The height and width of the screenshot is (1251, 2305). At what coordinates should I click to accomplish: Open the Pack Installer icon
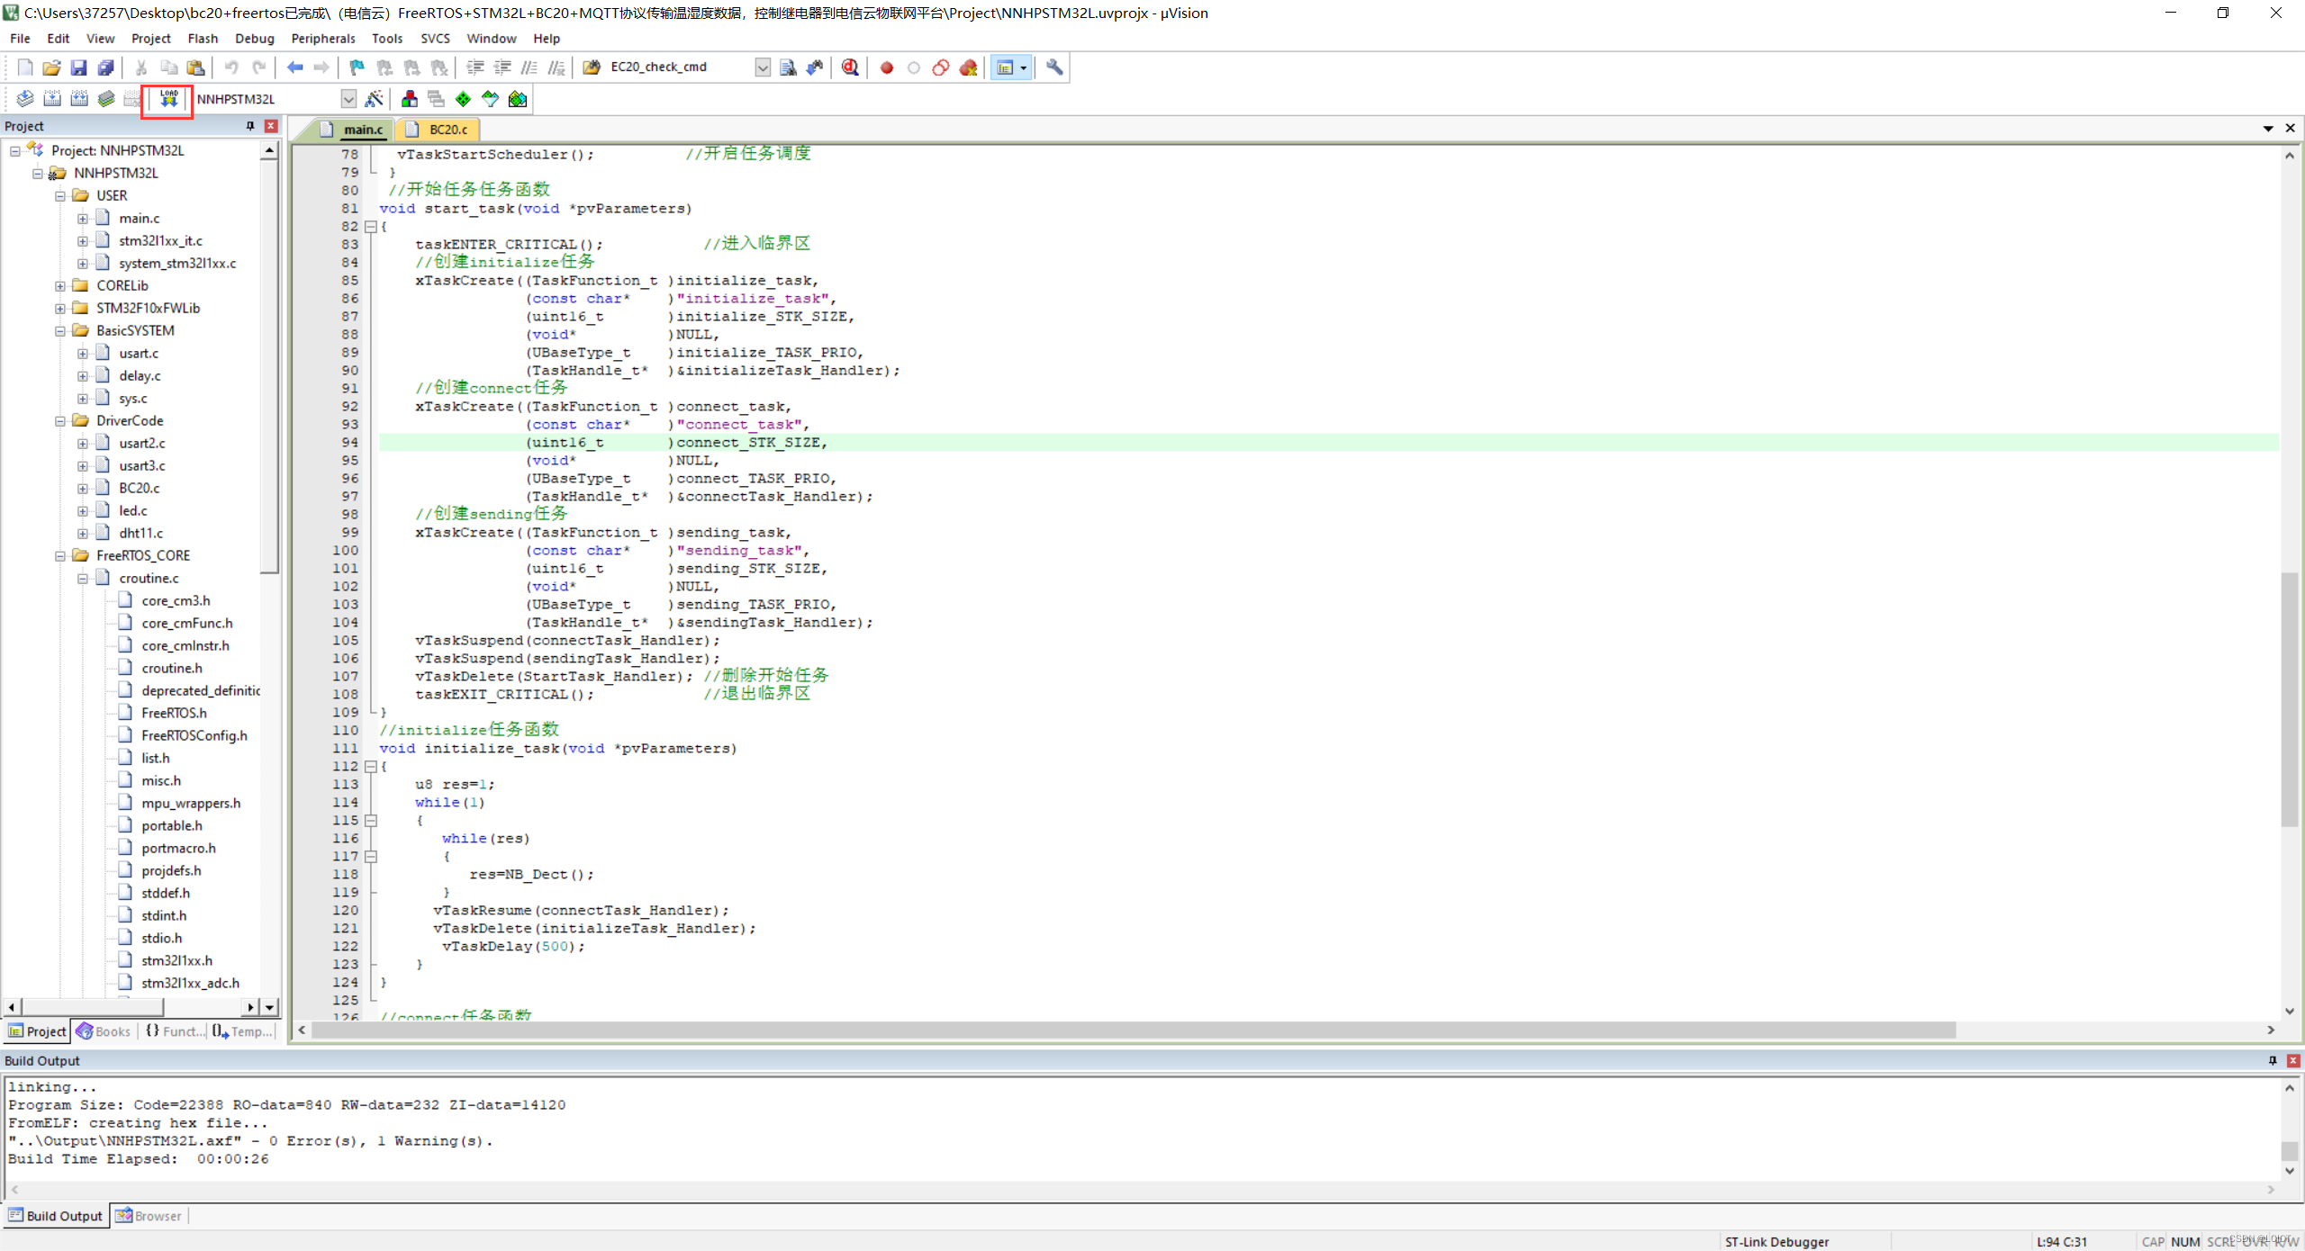pos(518,99)
